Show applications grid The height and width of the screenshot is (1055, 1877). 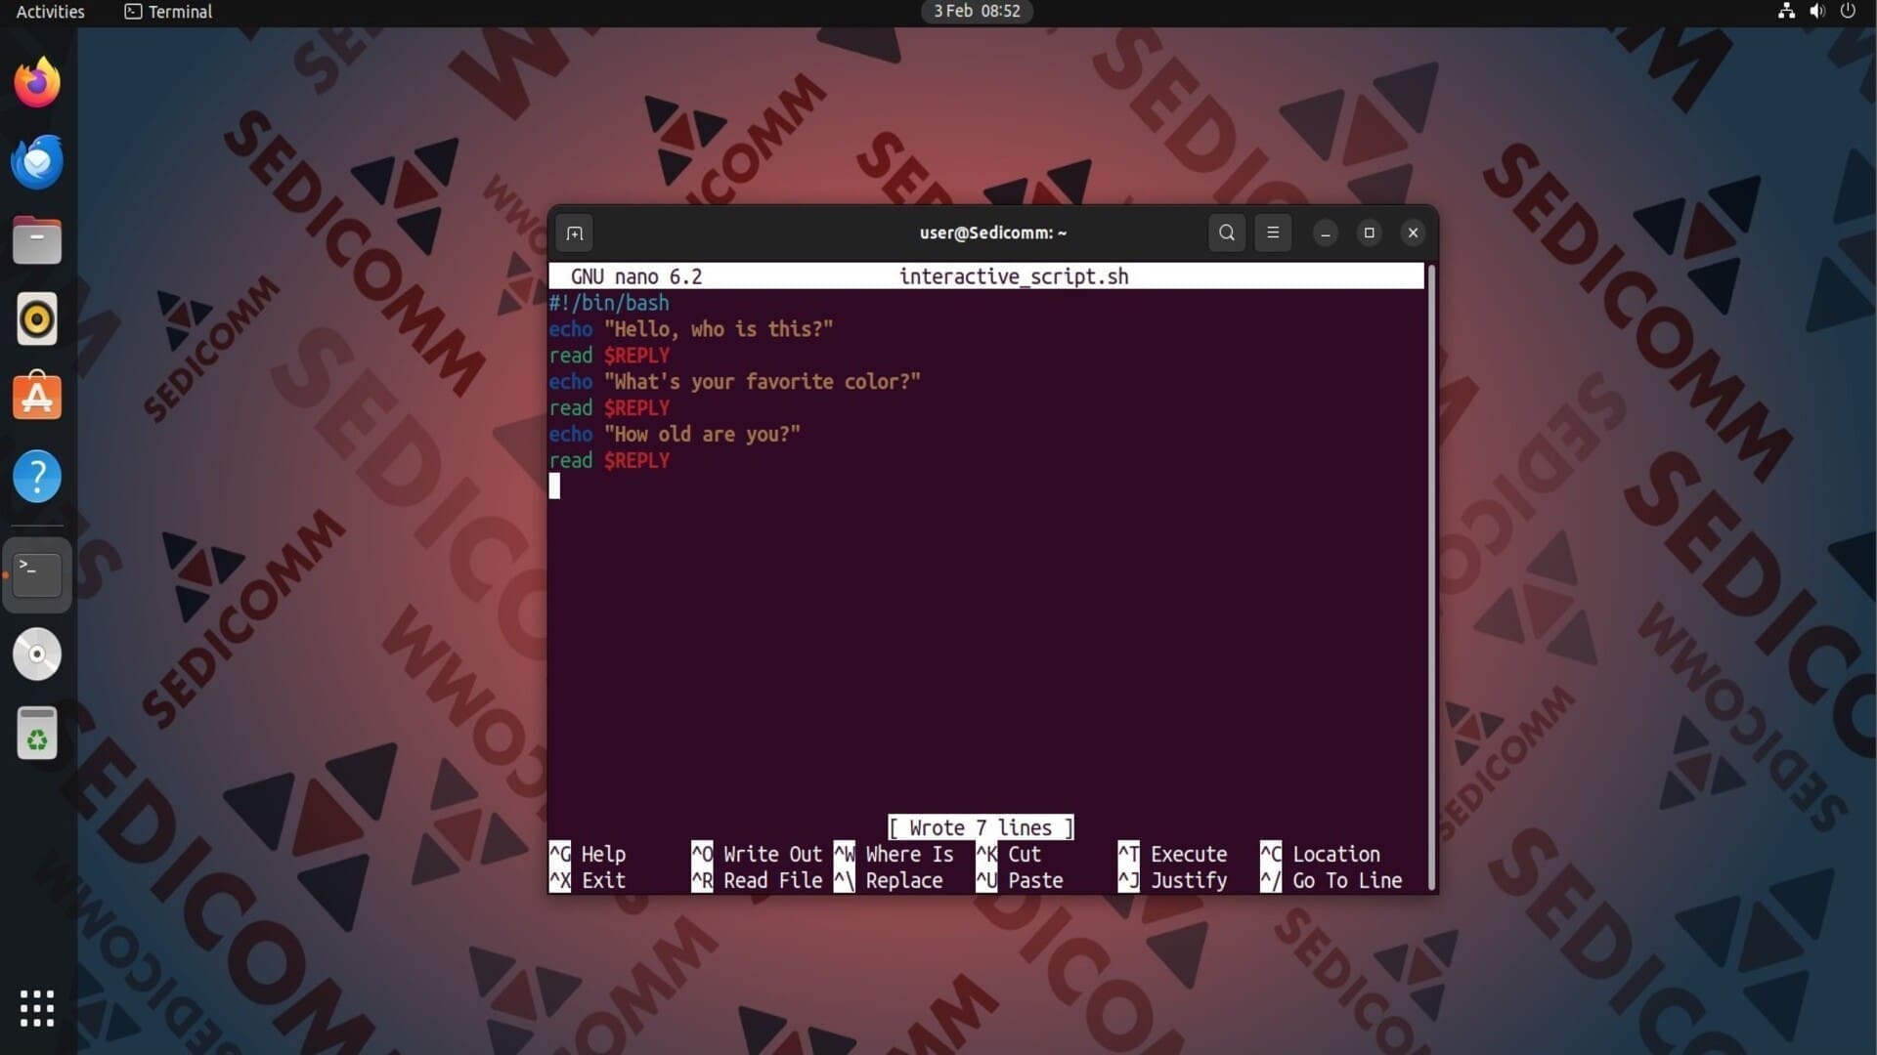(37, 1008)
